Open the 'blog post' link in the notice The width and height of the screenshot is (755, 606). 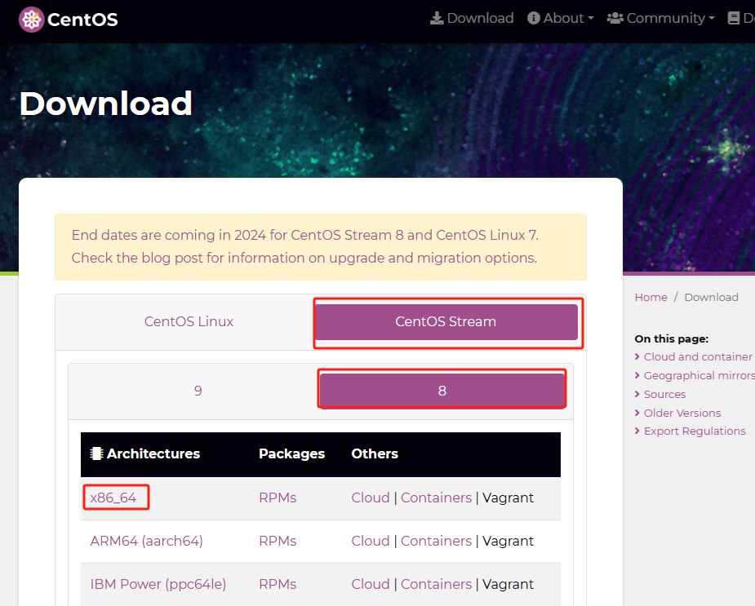pos(171,258)
